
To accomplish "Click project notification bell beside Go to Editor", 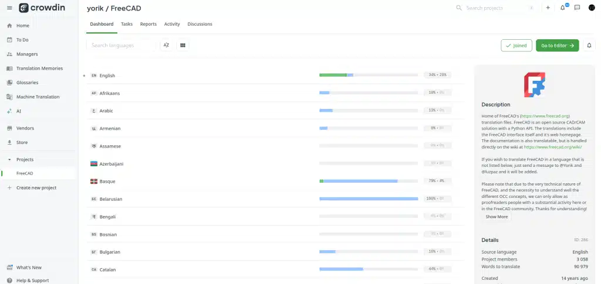I will point(589,46).
